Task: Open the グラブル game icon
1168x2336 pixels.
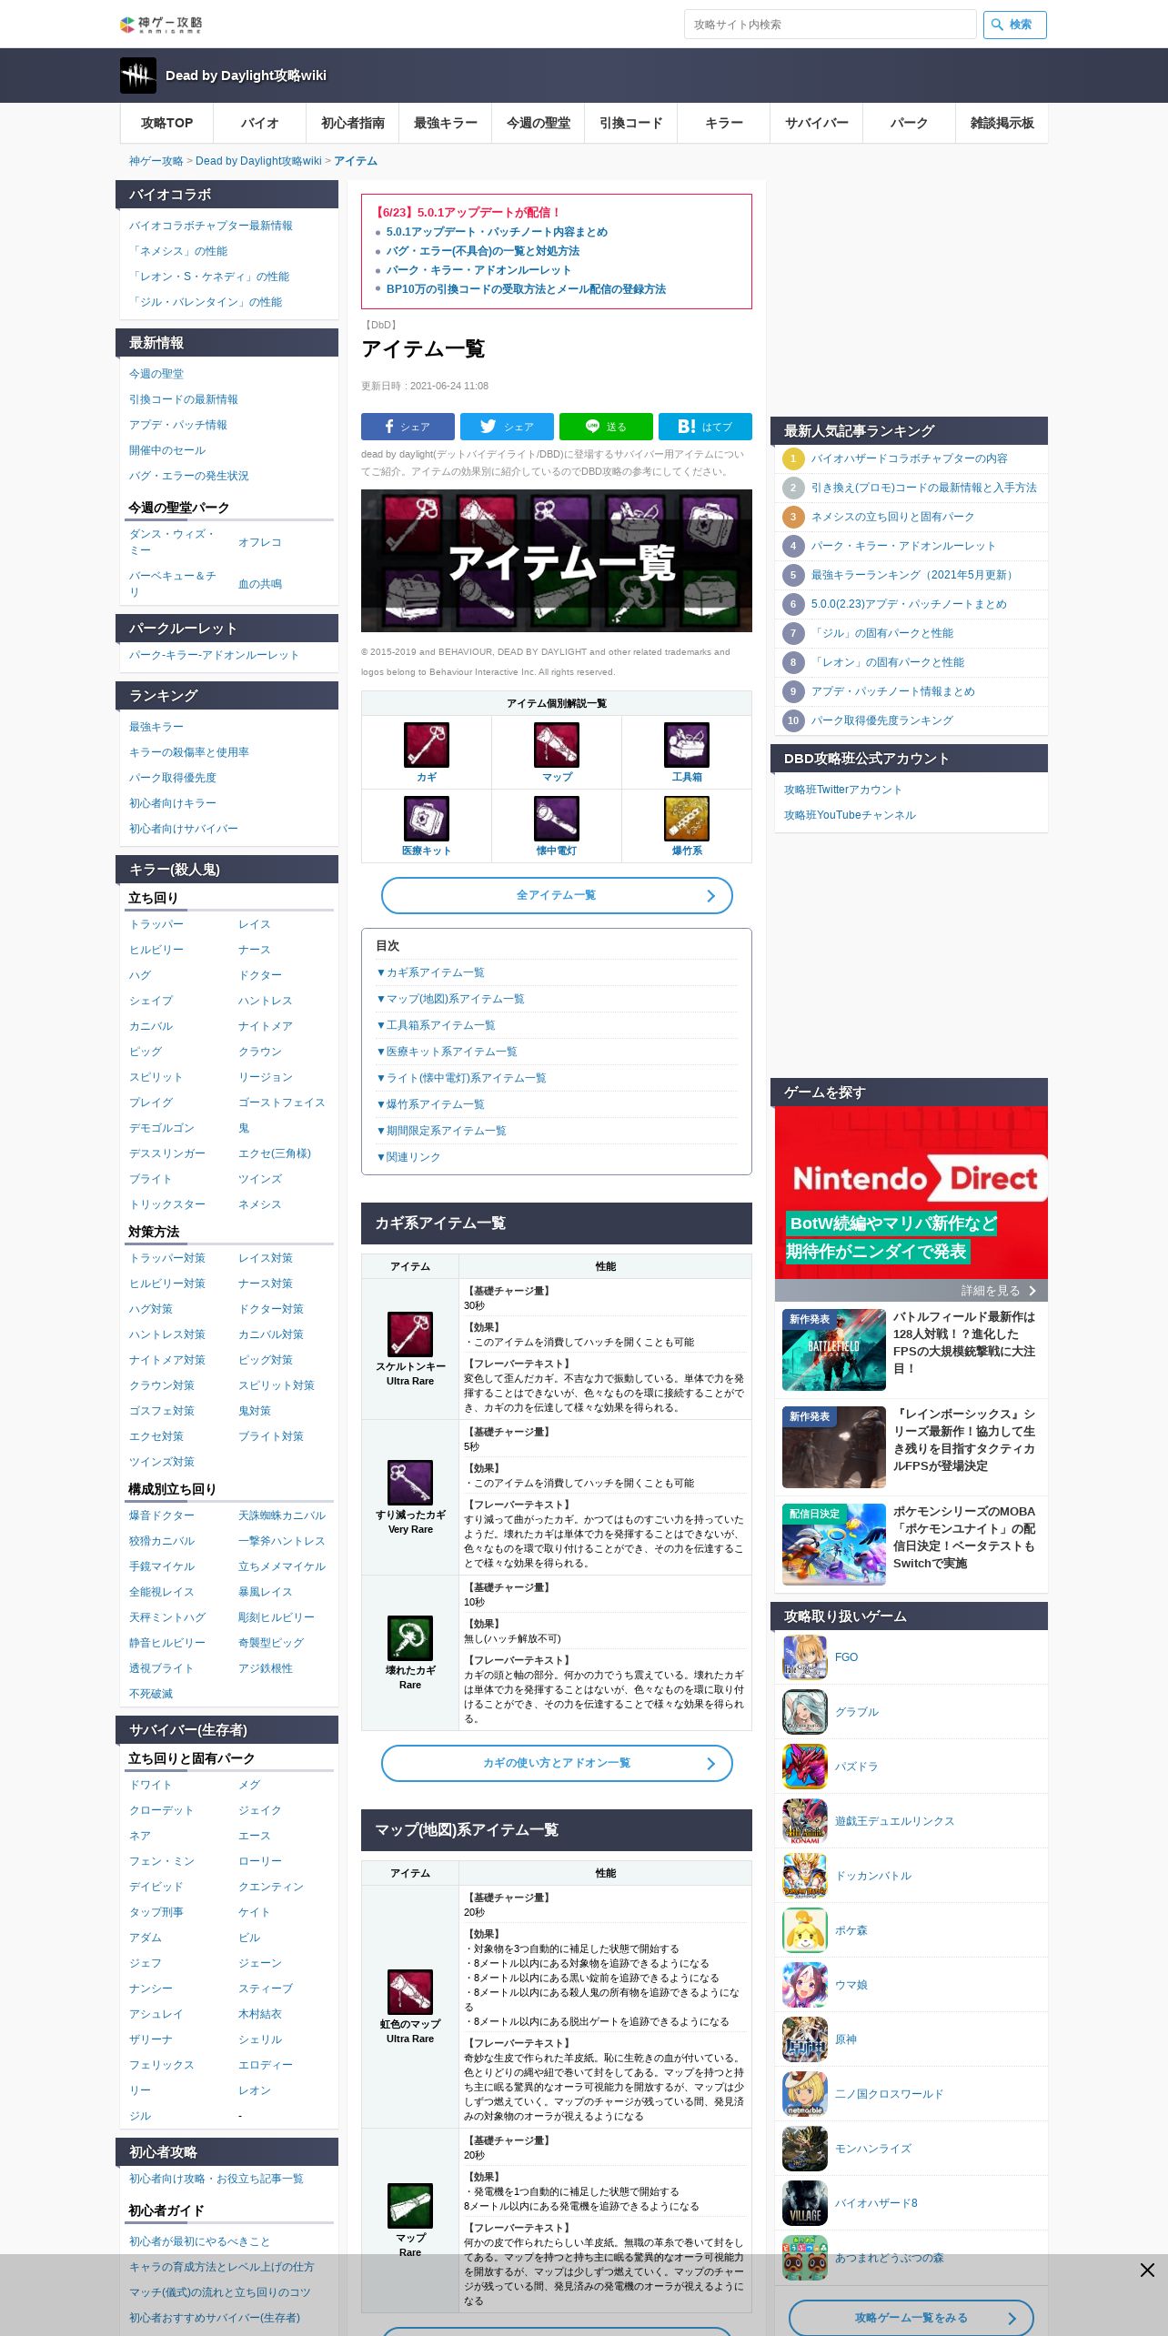Action: 805,1712
